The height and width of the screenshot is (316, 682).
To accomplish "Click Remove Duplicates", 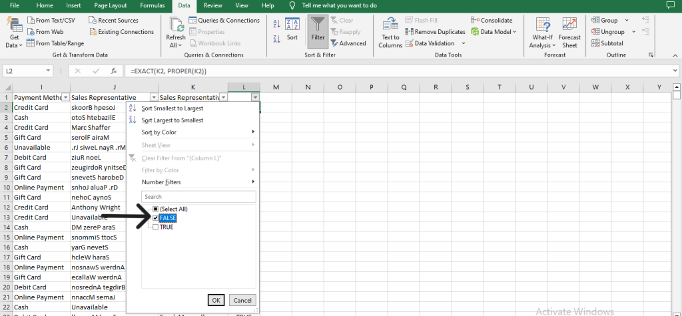I will point(435,32).
